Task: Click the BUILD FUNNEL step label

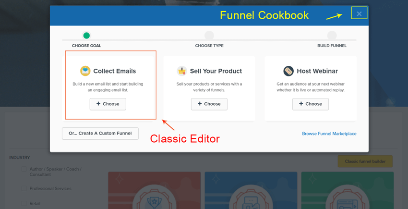Action: click(332, 46)
